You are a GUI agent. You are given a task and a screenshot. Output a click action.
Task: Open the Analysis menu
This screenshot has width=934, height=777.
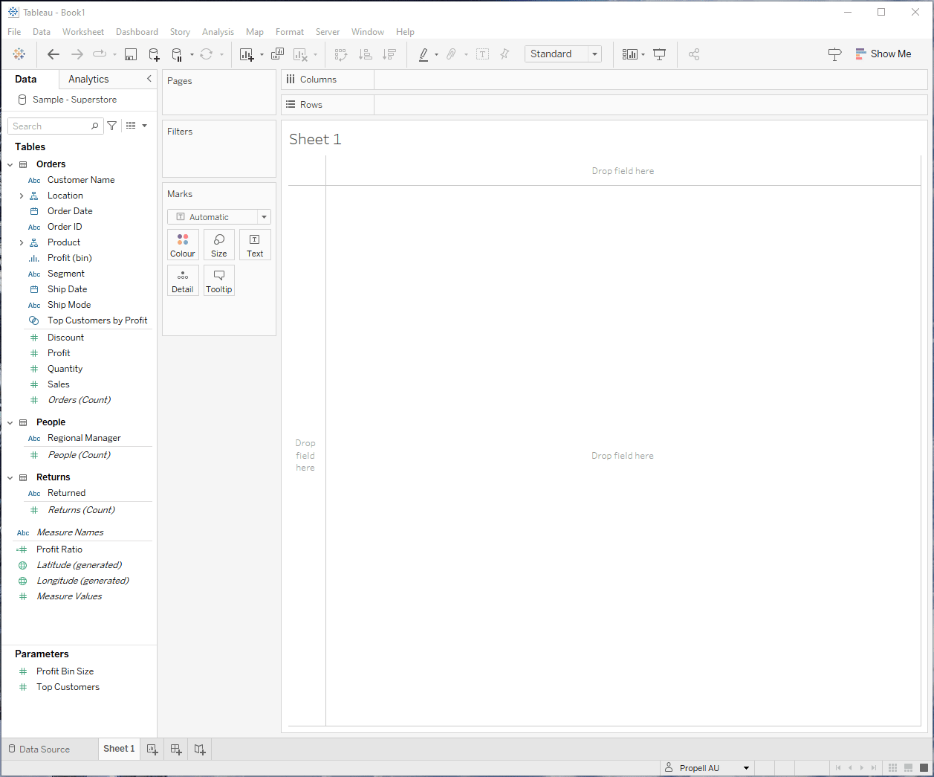click(x=218, y=32)
